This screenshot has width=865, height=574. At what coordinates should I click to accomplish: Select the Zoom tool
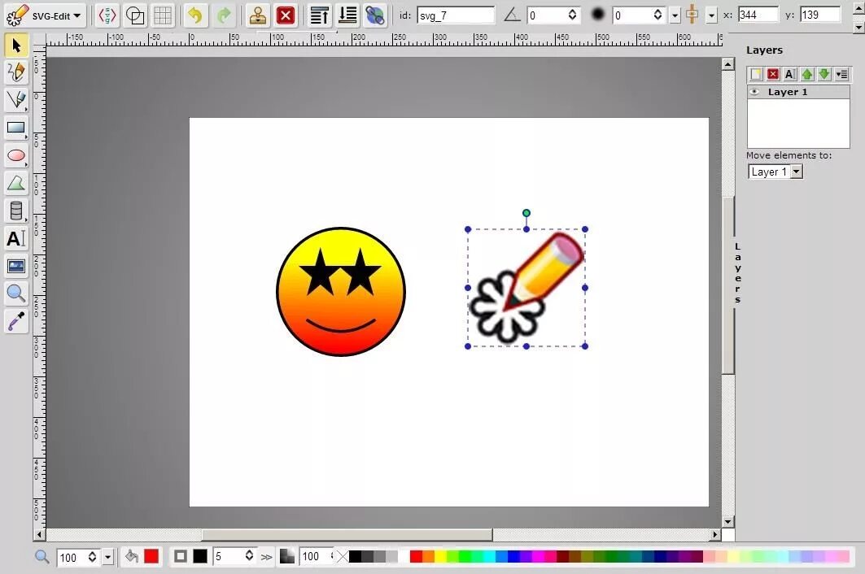[16, 294]
